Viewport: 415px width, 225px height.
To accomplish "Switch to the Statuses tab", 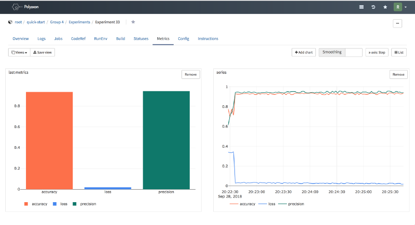I will (x=141, y=38).
